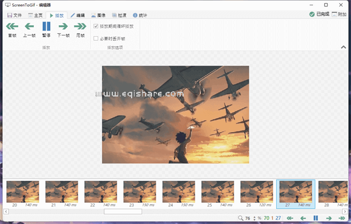The height and width of the screenshot is (224, 351).
Task: Click the 120 ms delay label of frame 26
Action: (x=265, y=205)
